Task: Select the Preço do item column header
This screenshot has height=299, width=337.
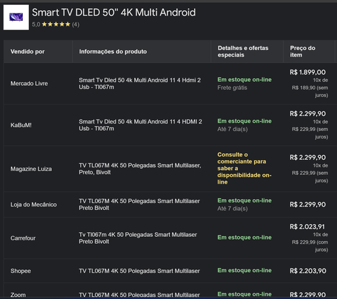Action: tap(303, 51)
